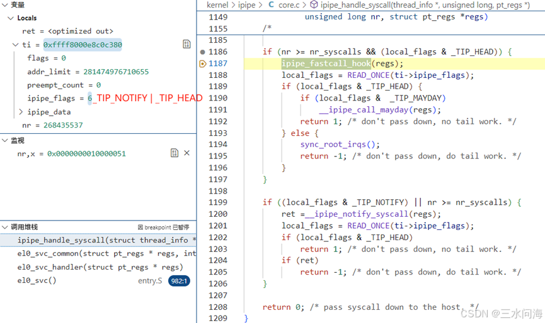Screen dimensions: 545x323
Task: Click line number 1186 in gutter
Action: (218, 52)
